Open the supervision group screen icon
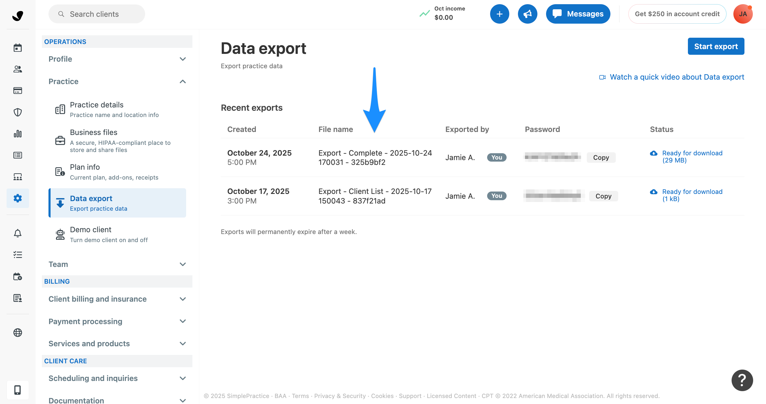766x404 pixels. tap(18, 177)
